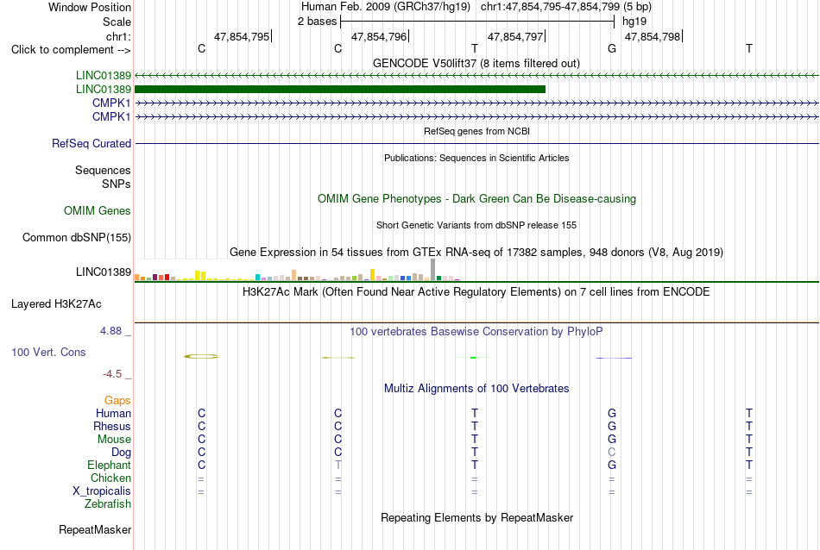Click the faded T mismatch in the Elephant row

(337, 465)
